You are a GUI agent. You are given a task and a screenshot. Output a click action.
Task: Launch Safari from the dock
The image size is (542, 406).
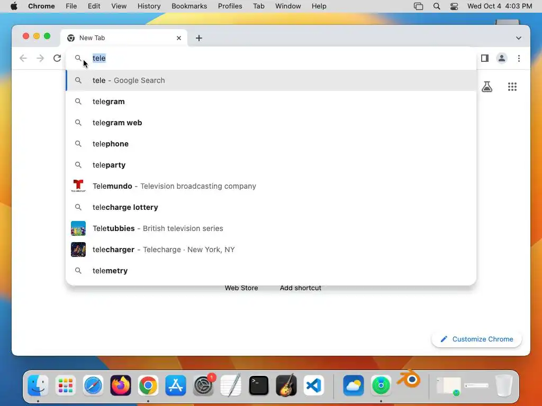click(x=93, y=385)
